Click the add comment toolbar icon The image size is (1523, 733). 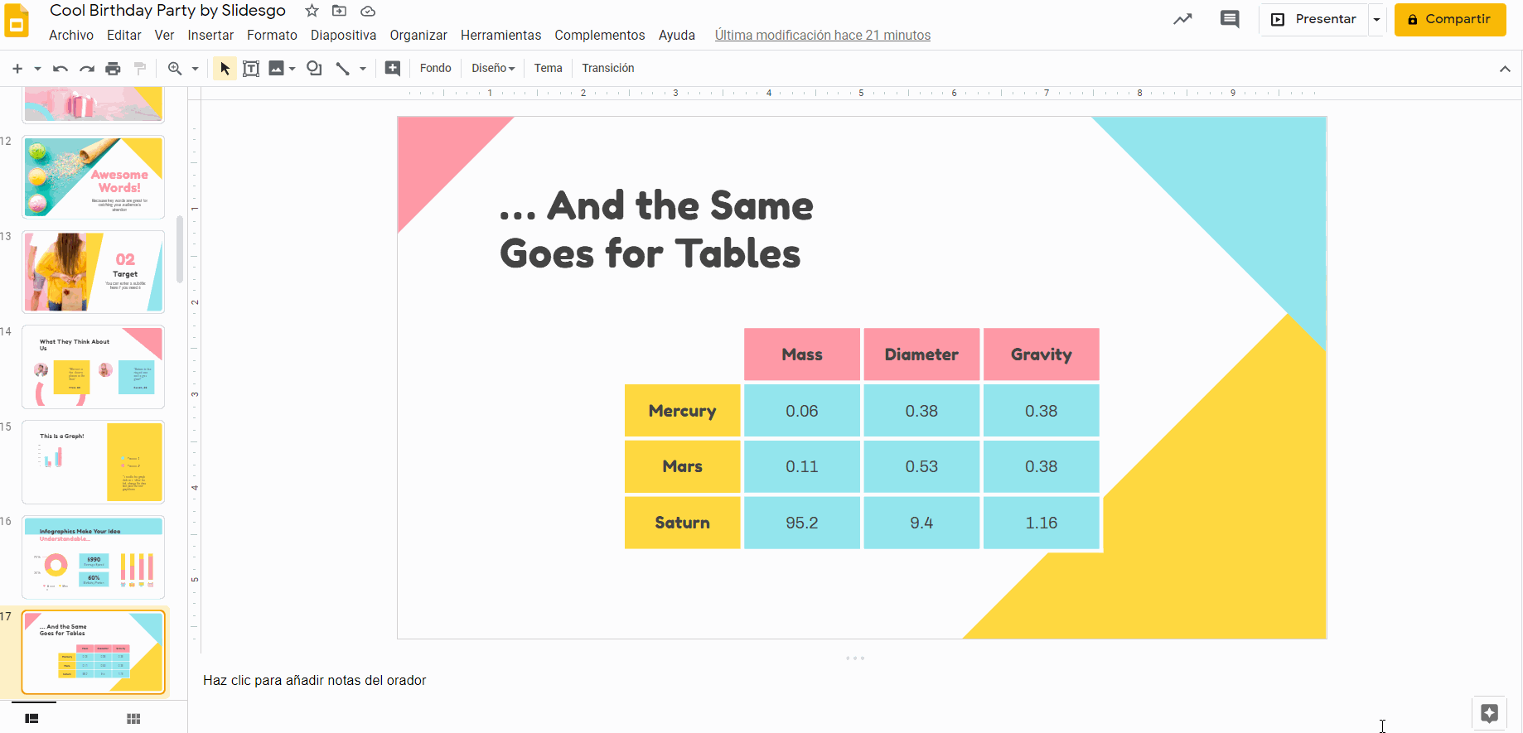393,69
